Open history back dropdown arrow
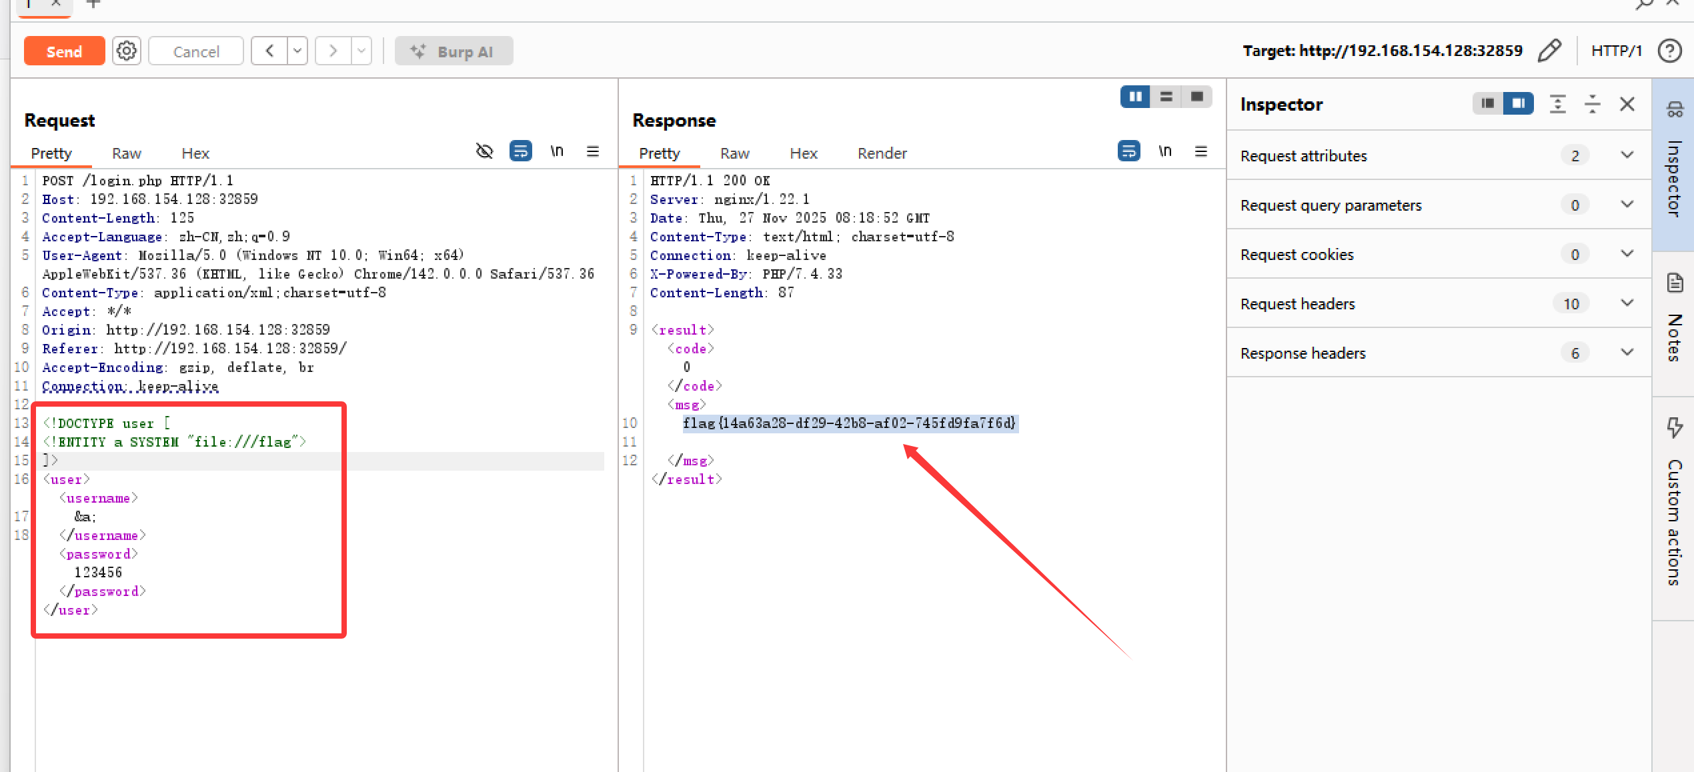Image resolution: width=1694 pixels, height=772 pixels. tap(297, 51)
